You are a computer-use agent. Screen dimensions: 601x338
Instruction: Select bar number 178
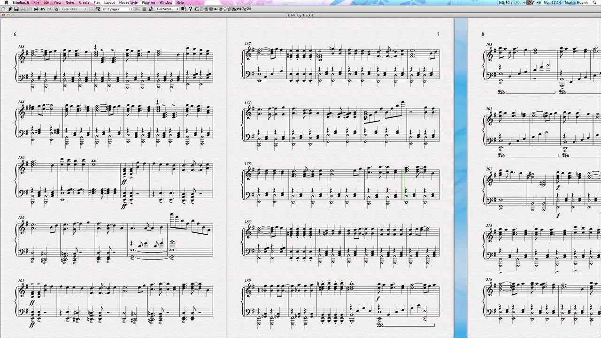pos(248,163)
